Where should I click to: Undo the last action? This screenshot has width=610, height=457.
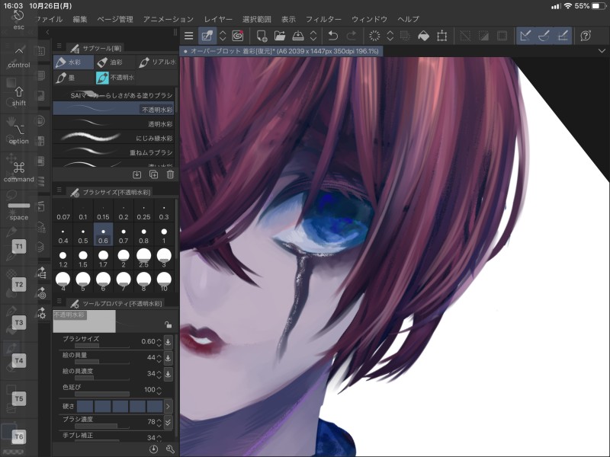[333, 36]
